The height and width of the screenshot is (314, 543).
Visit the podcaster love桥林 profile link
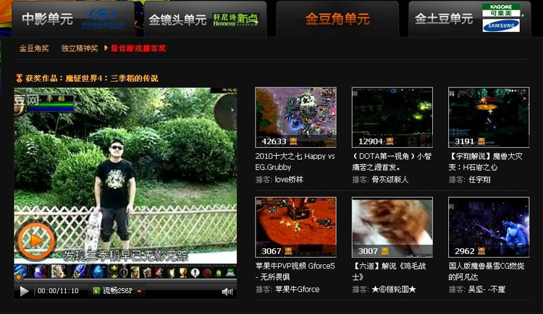289,179
